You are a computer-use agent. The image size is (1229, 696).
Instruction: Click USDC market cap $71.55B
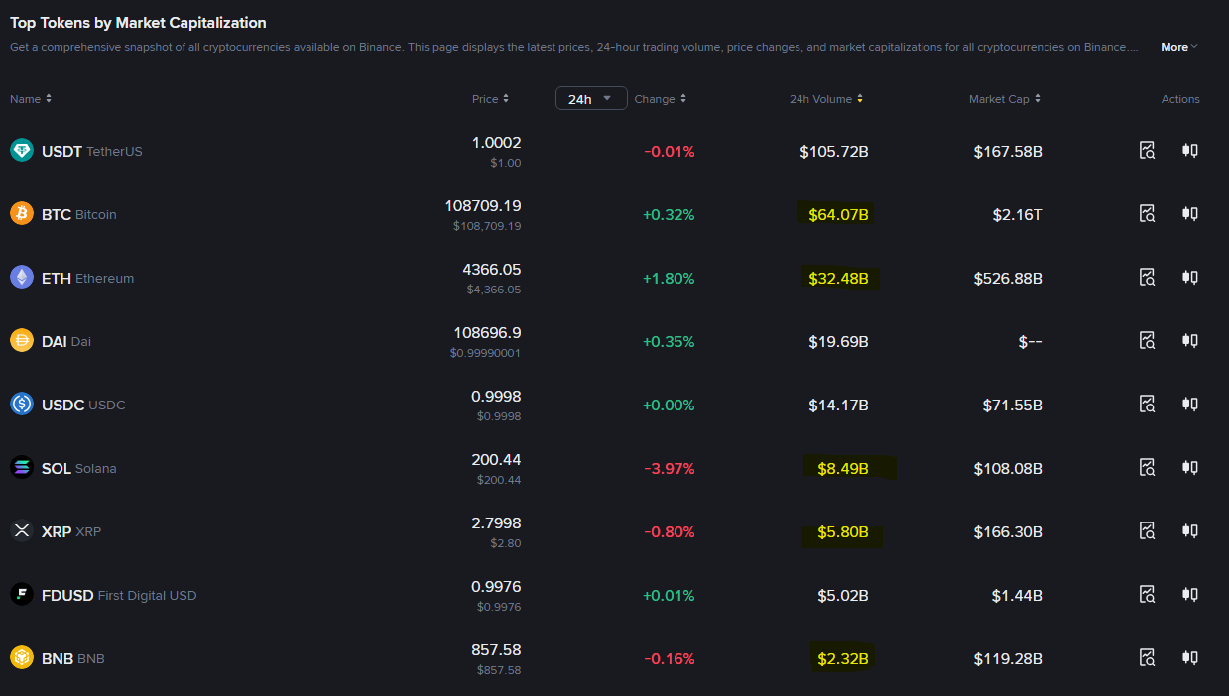(1012, 405)
